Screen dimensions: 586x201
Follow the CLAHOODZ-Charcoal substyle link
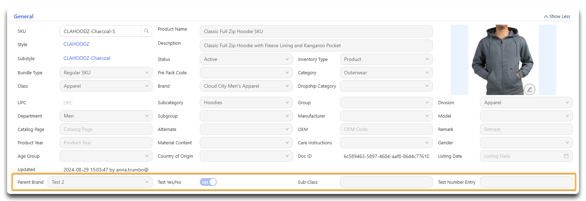coord(87,58)
